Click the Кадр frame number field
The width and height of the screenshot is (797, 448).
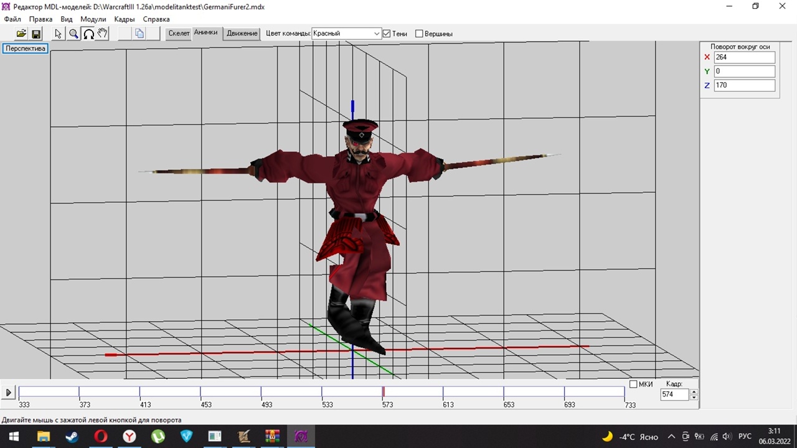(675, 394)
